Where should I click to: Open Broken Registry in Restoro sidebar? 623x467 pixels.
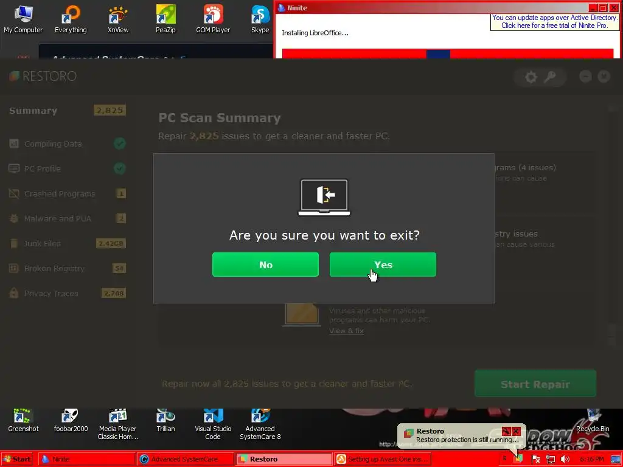click(67, 268)
